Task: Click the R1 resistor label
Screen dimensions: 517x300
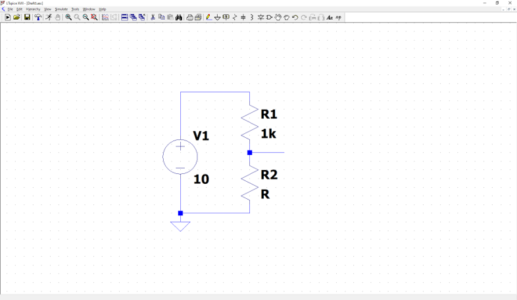Action: tap(269, 114)
